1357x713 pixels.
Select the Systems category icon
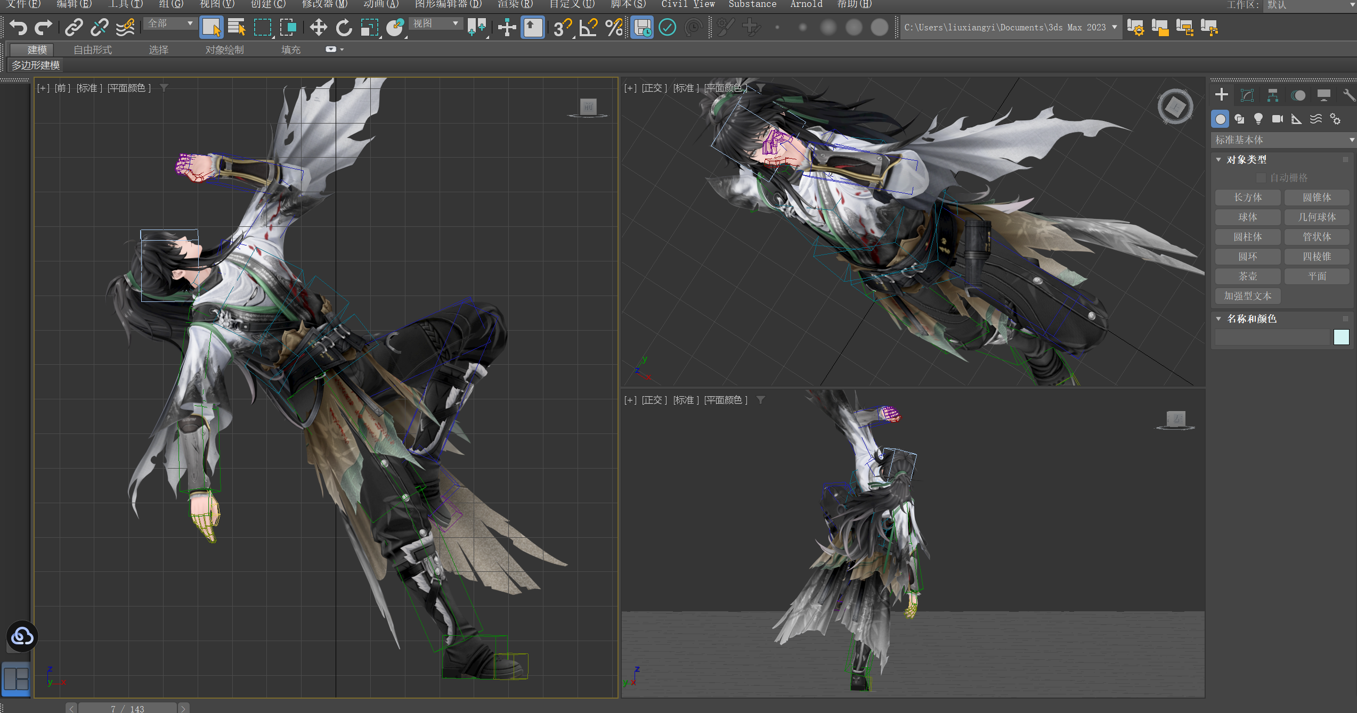point(1335,119)
